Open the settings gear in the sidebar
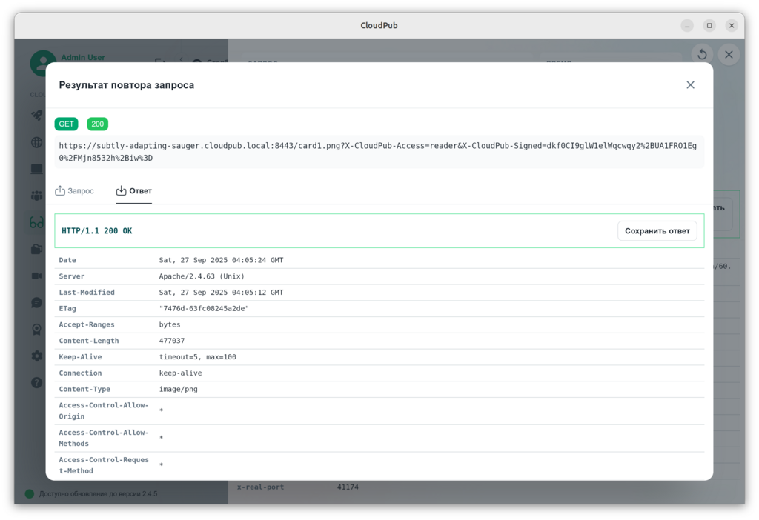The height and width of the screenshot is (520, 759). coord(36,356)
